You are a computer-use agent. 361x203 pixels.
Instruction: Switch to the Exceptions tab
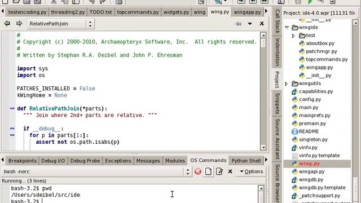[x=118, y=161]
